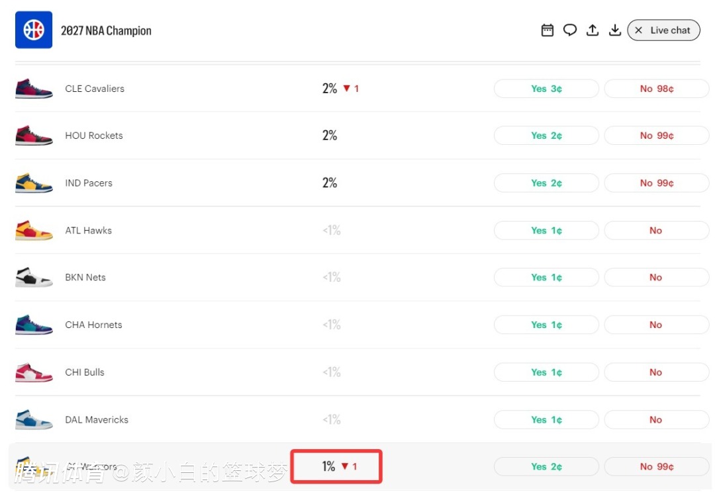Click the CHA Hornets sneaker icon
This screenshot has width=715, height=496.
pyautogui.click(x=34, y=324)
